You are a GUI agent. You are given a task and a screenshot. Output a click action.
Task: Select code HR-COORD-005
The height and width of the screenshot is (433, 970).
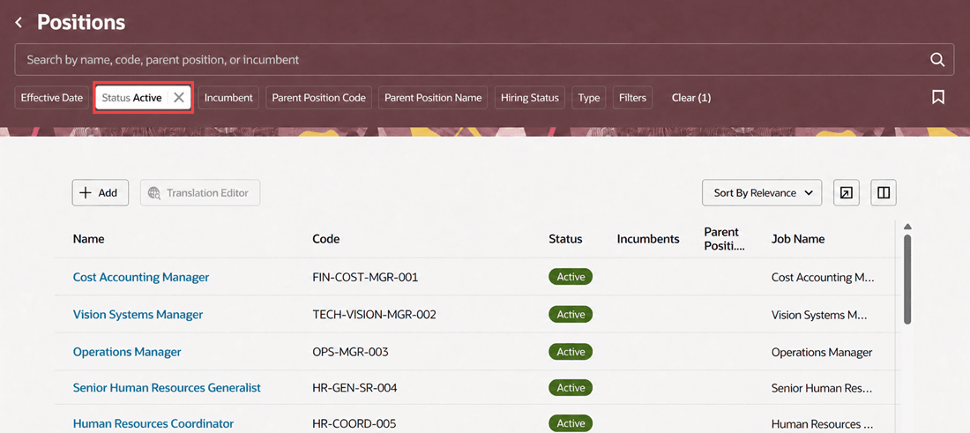click(354, 423)
